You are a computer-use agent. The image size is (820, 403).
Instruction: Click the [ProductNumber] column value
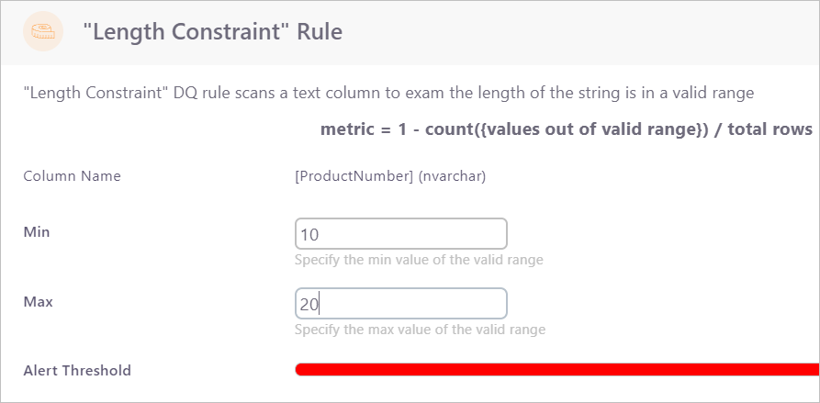coord(354,176)
